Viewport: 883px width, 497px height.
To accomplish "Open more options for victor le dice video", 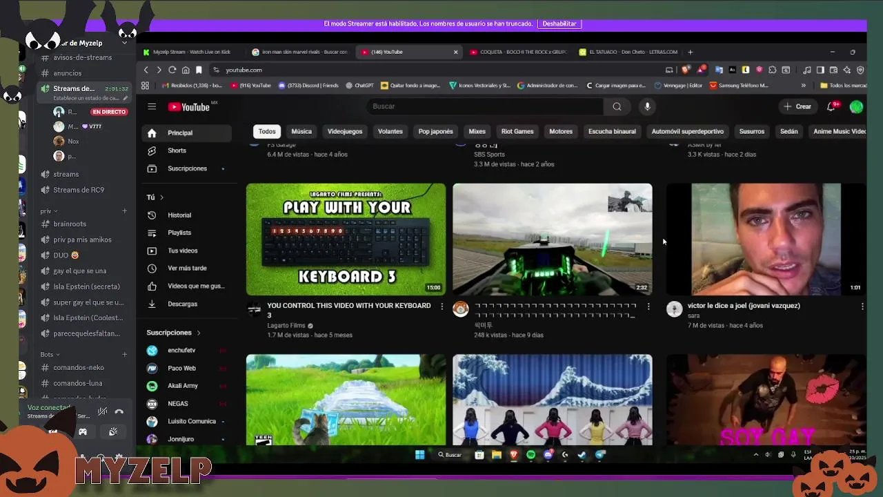I will click(x=862, y=306).
